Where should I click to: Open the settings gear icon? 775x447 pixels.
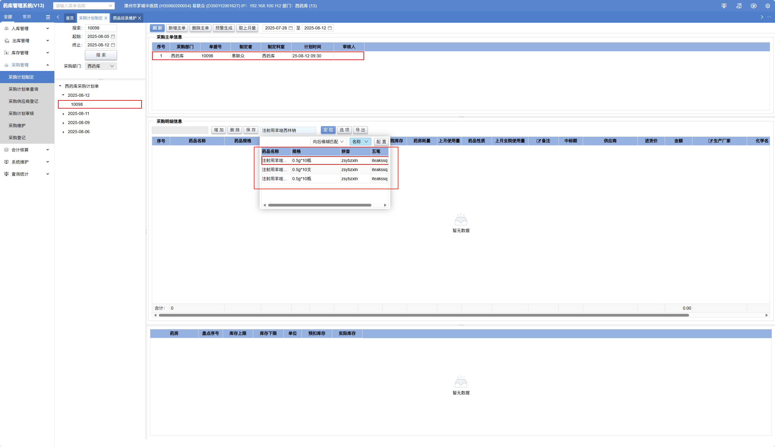(768, 6)
